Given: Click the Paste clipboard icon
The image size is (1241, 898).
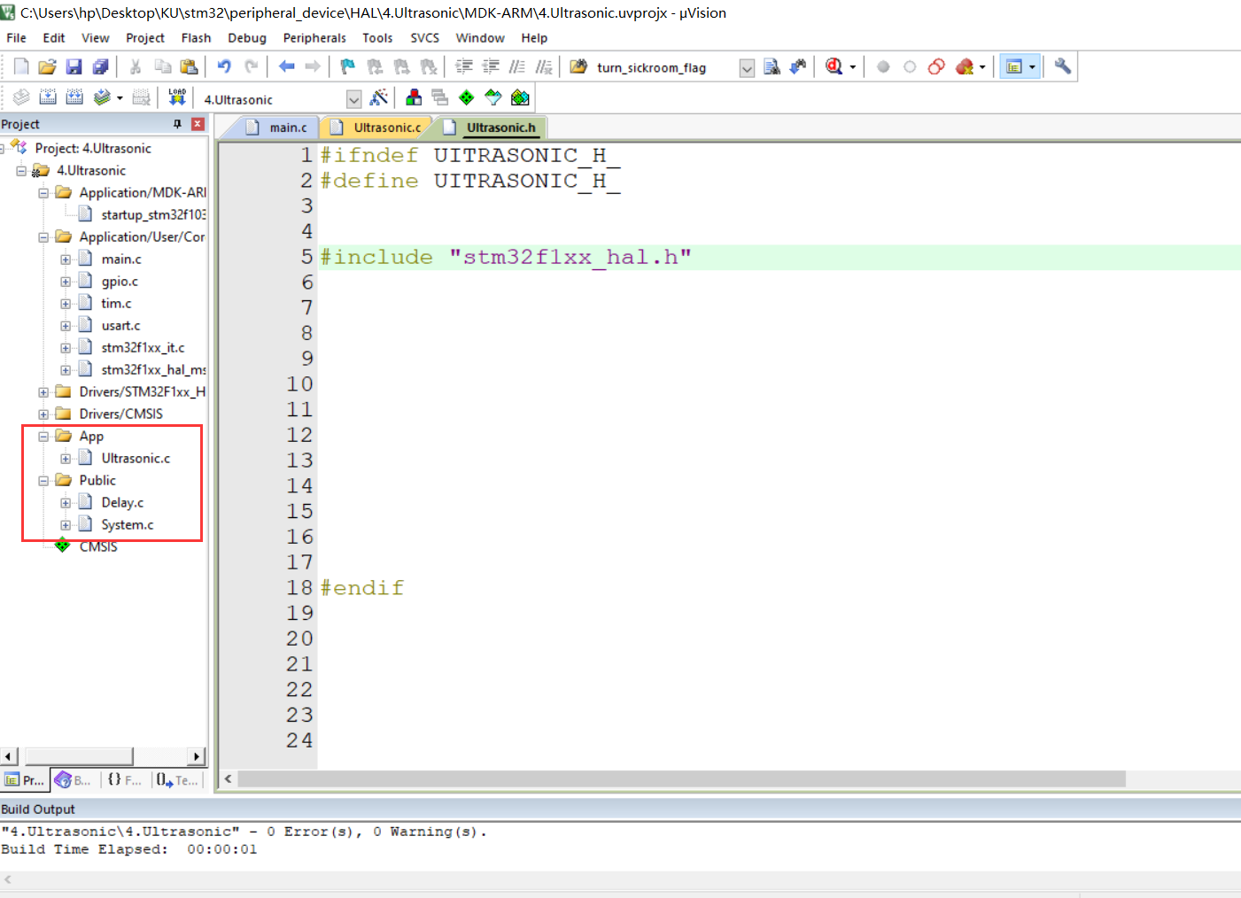Looking at the screenshot, I should 189,66.
